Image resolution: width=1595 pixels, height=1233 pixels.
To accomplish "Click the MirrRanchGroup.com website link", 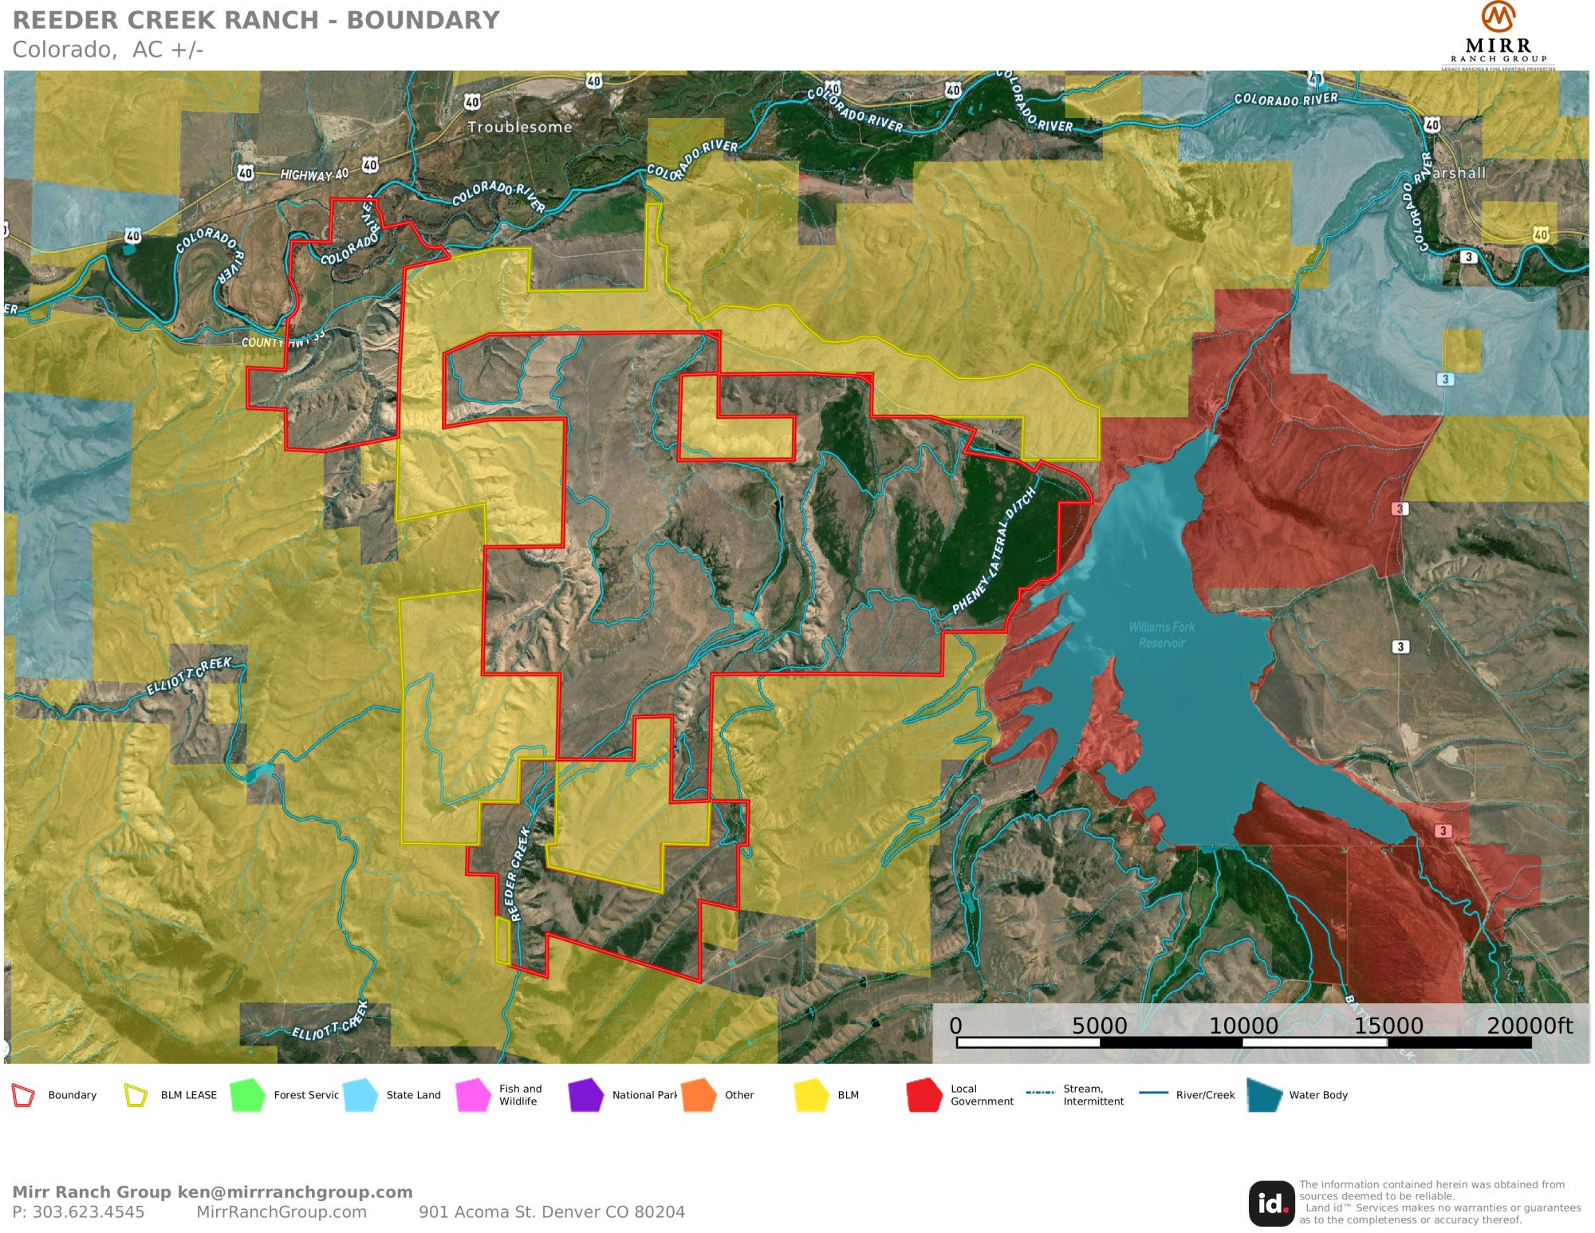I will (282, 1211).
